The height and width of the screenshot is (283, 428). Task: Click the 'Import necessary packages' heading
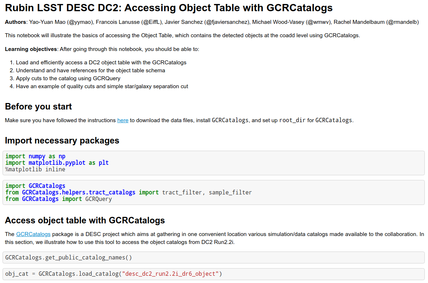(62, 140)
